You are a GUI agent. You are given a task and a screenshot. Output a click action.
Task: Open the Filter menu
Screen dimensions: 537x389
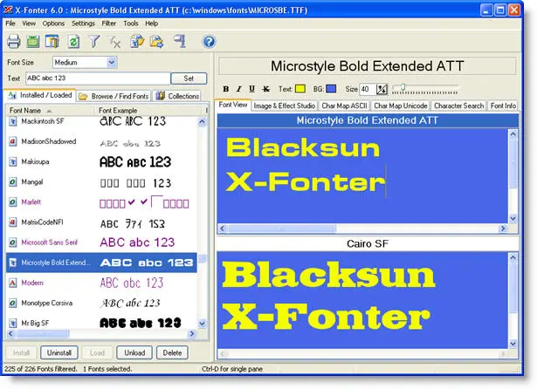click(109, 24)
